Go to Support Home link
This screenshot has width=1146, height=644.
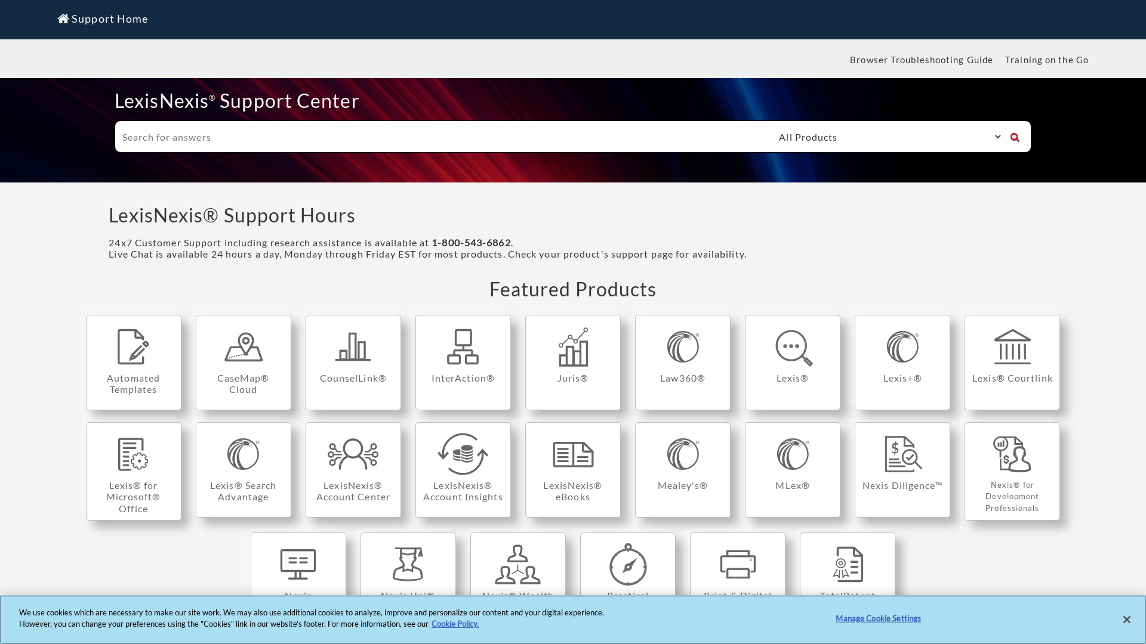[x=103, y=18]
